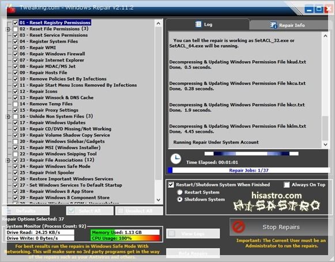Click log panel scroll up arrow

[x=325, y=36]
